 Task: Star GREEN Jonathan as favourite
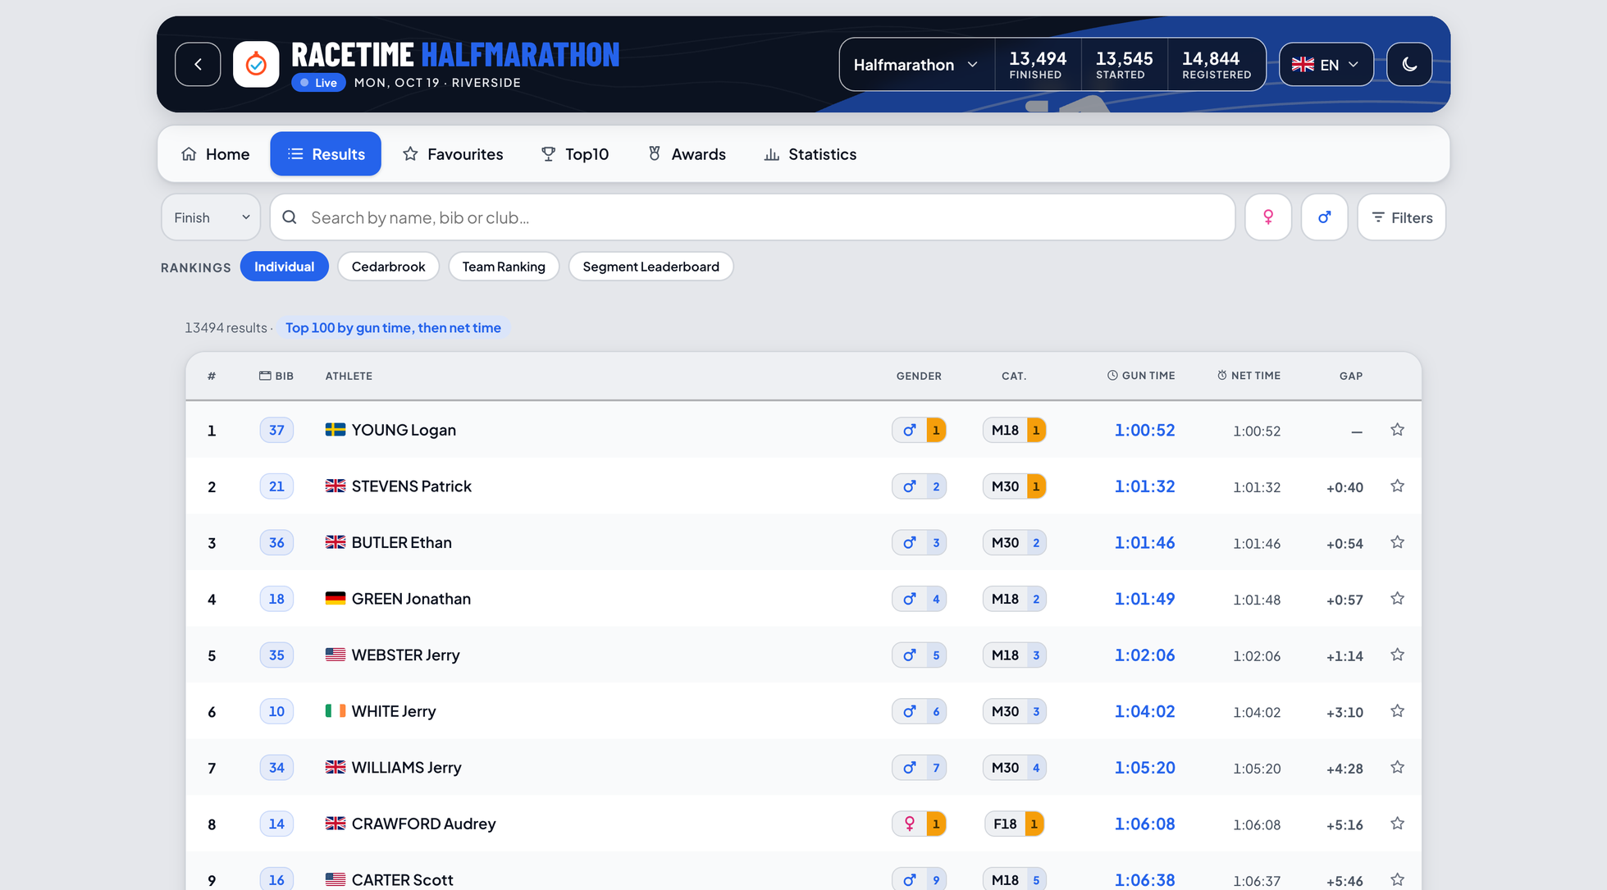(x=1397, y=599)
